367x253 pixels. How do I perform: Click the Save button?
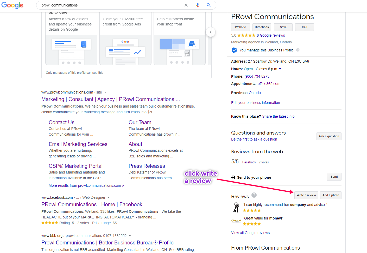pos(283,27)
